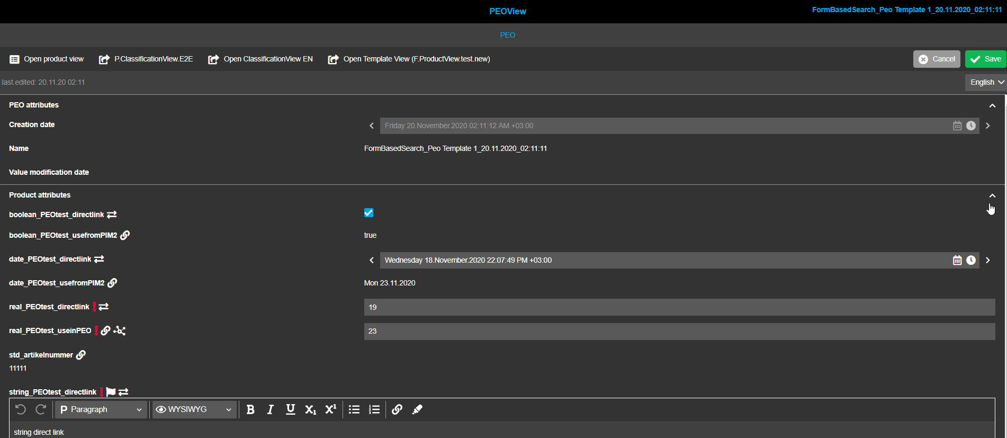This screenshot has height=438, width=1007.
Task: Cancel the edits
Action: pos(937,59)
